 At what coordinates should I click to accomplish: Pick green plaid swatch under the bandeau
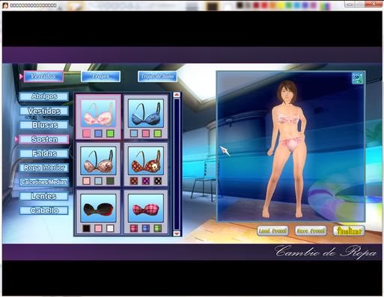157,228
